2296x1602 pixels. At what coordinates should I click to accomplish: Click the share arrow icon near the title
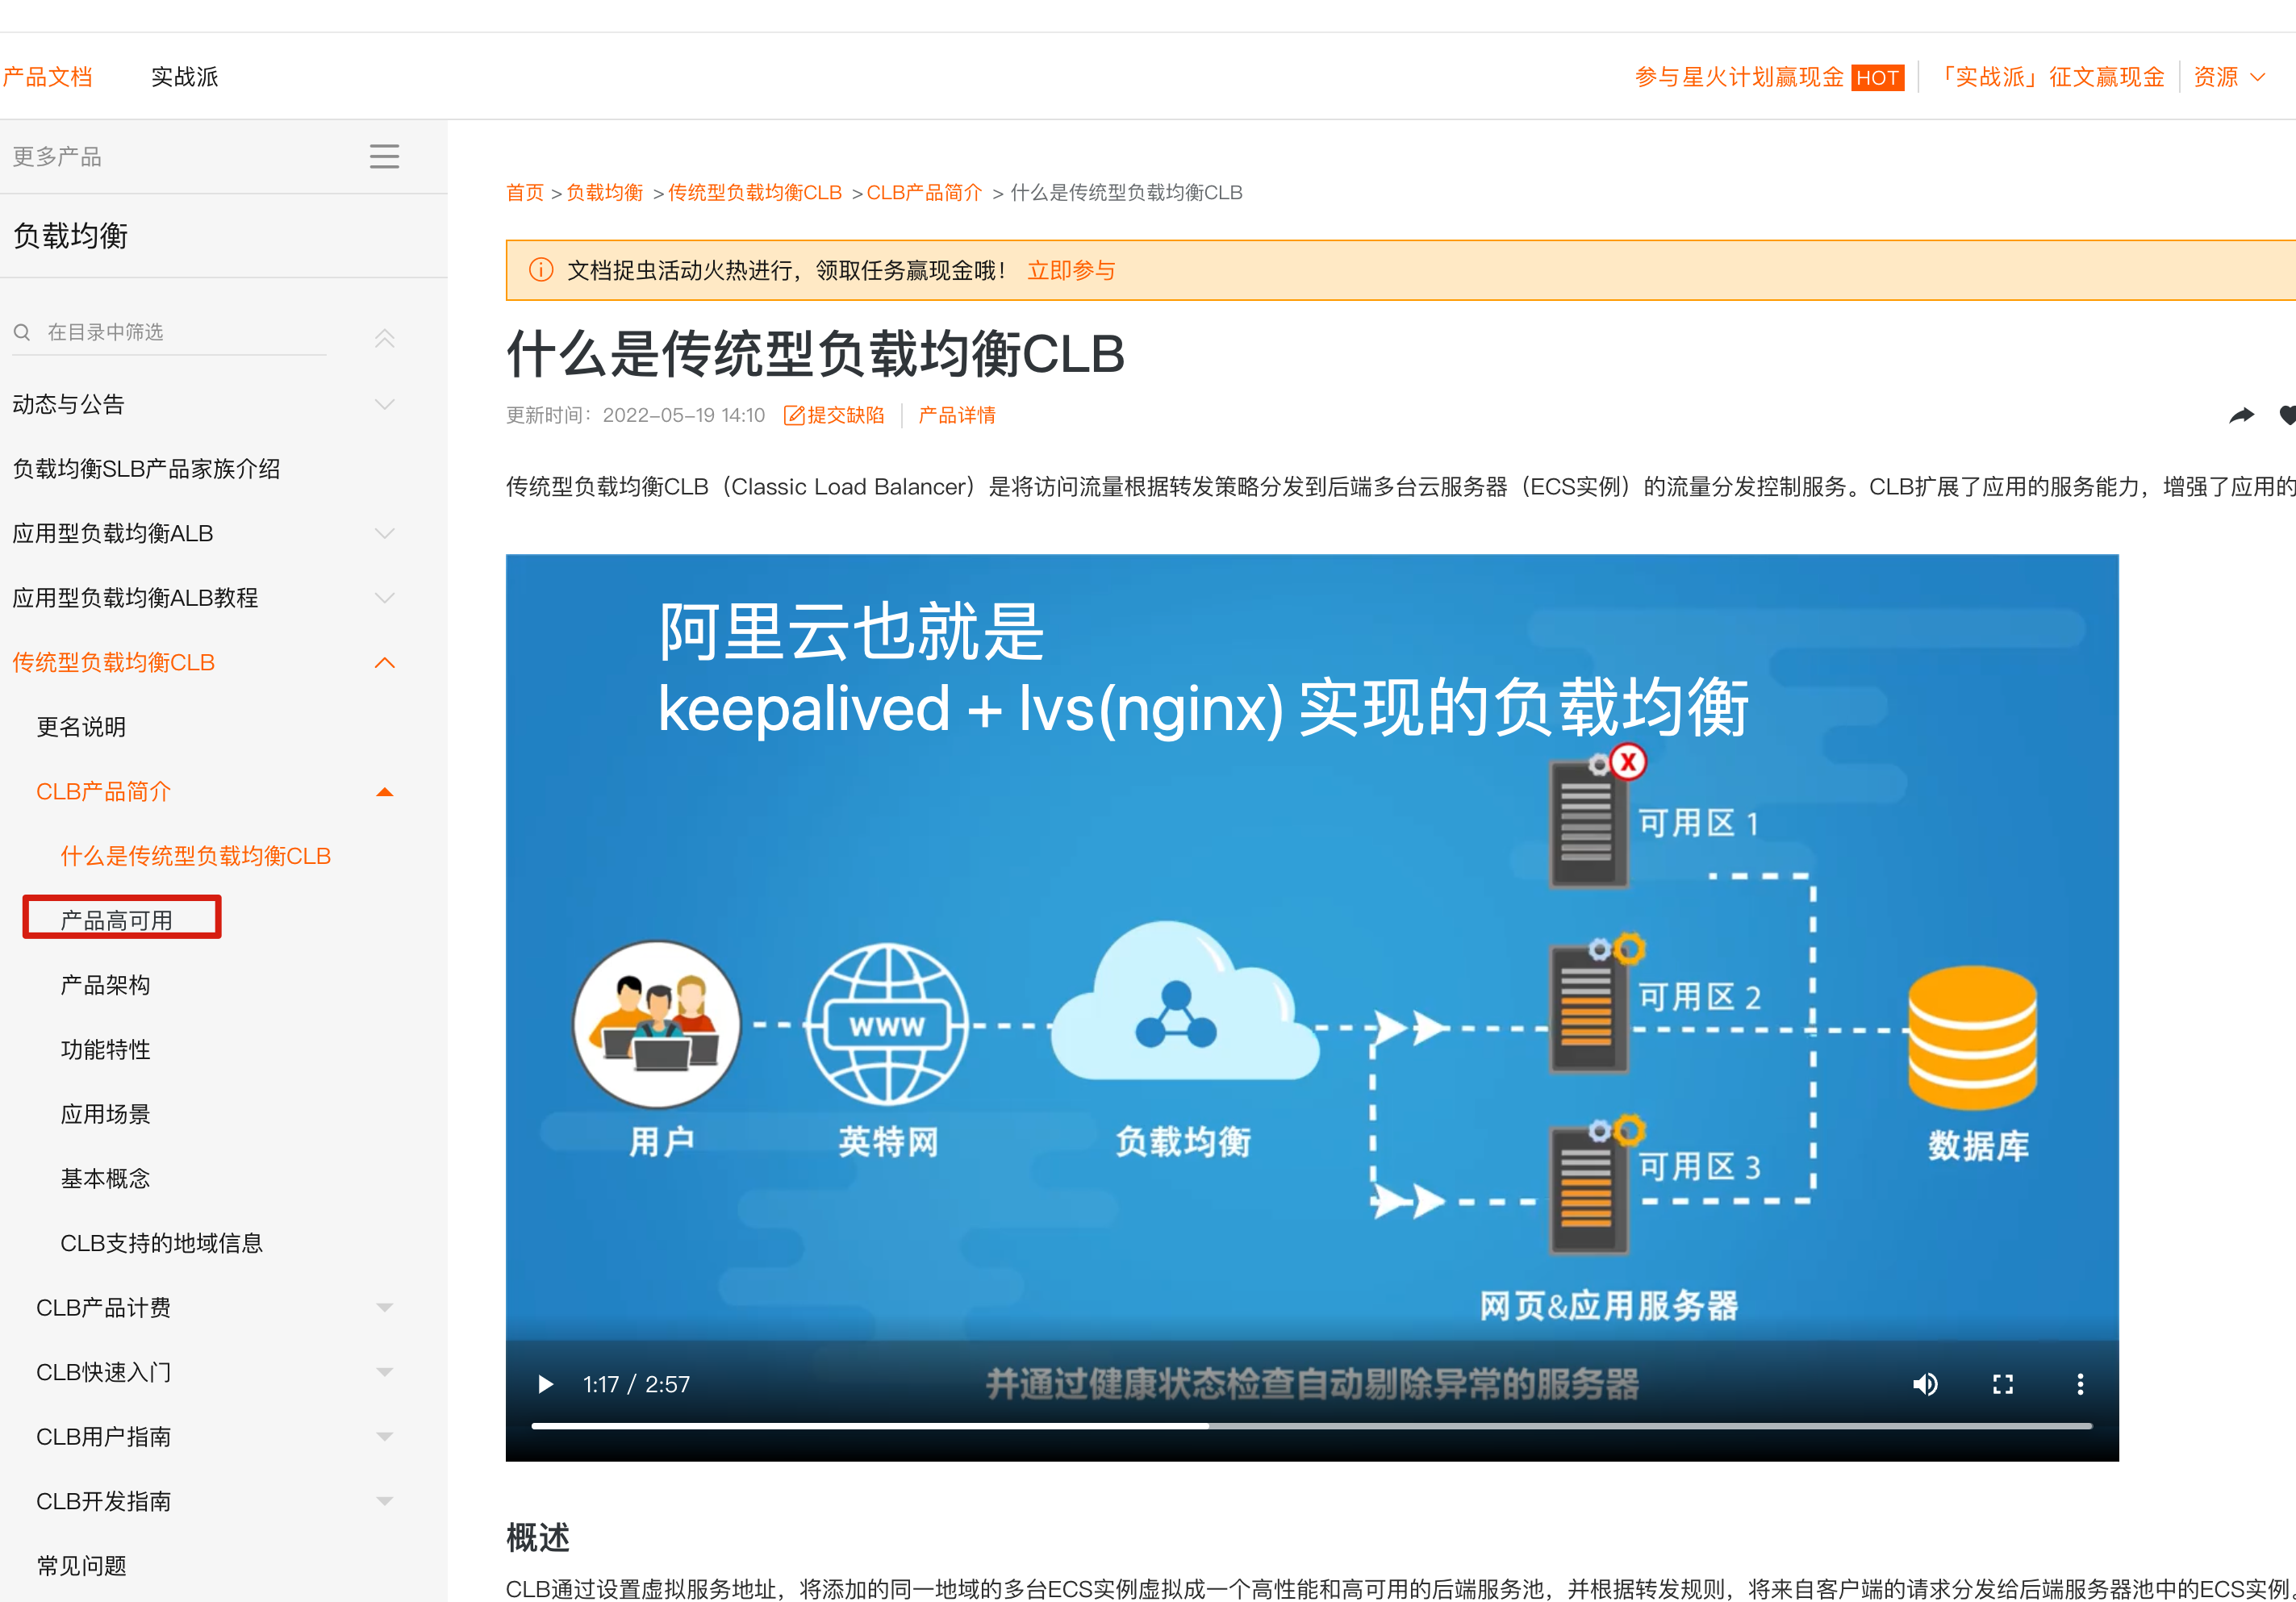click(2242, 415)
